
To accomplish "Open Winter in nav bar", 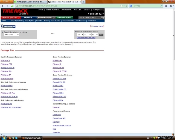I will coord(46,21).
